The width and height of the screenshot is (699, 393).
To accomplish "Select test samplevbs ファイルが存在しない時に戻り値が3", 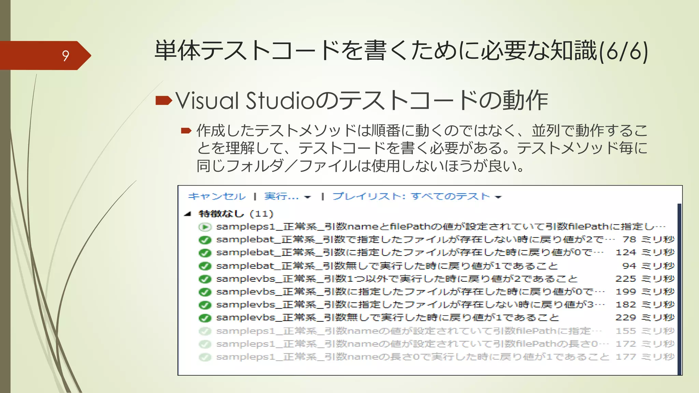I will (411, 304).
